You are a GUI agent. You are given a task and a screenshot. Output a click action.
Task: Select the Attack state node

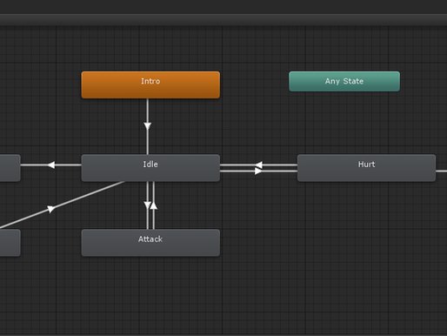pyautogui.click(x=150, y=243)
